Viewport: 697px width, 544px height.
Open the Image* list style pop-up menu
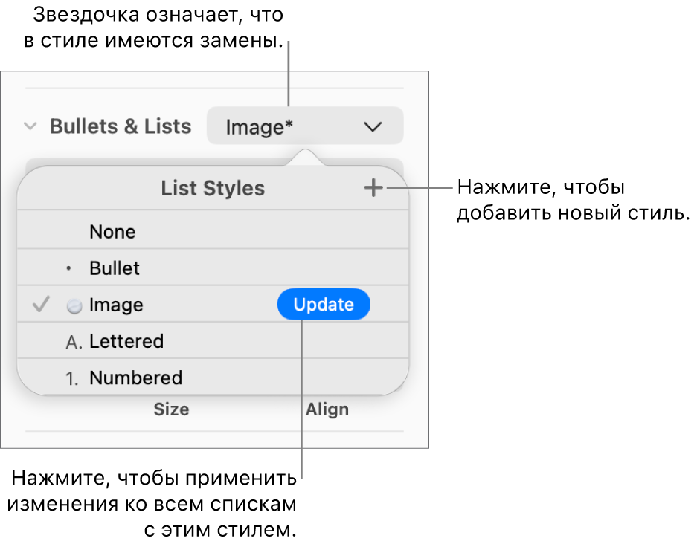click(x=305, y=126)
